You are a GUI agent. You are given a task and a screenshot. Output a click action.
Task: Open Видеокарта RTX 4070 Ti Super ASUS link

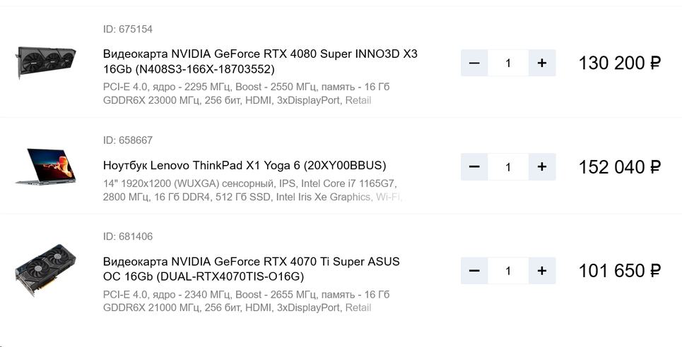[x=251, y=269]
